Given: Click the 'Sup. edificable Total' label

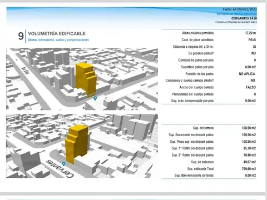Looking at the screenshot, I should (x=200, y=169).
